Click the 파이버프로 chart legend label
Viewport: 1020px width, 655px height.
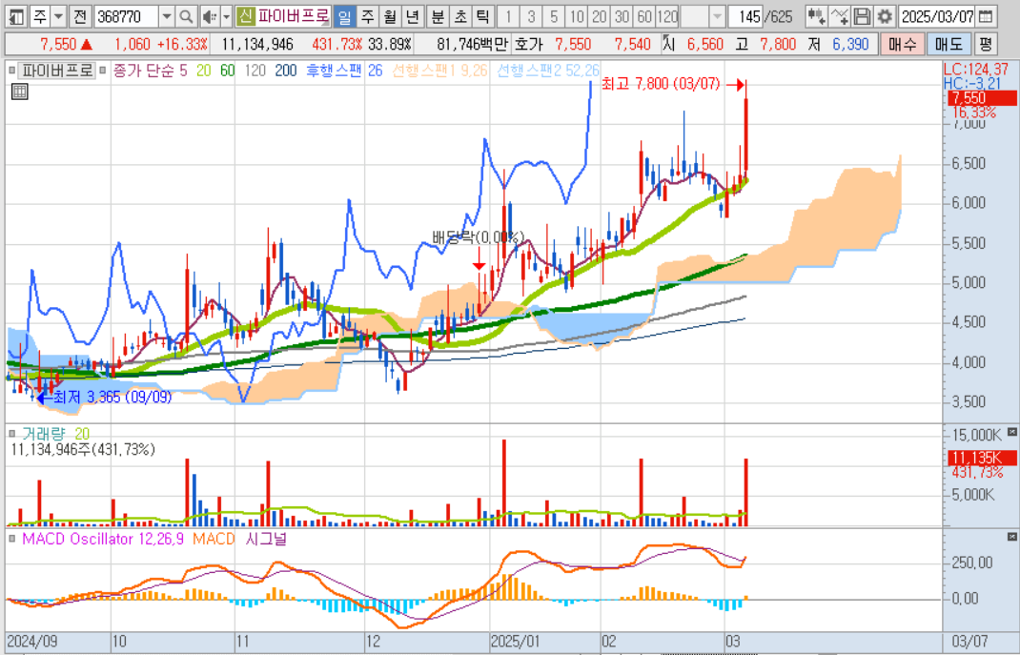coord(56,71)
